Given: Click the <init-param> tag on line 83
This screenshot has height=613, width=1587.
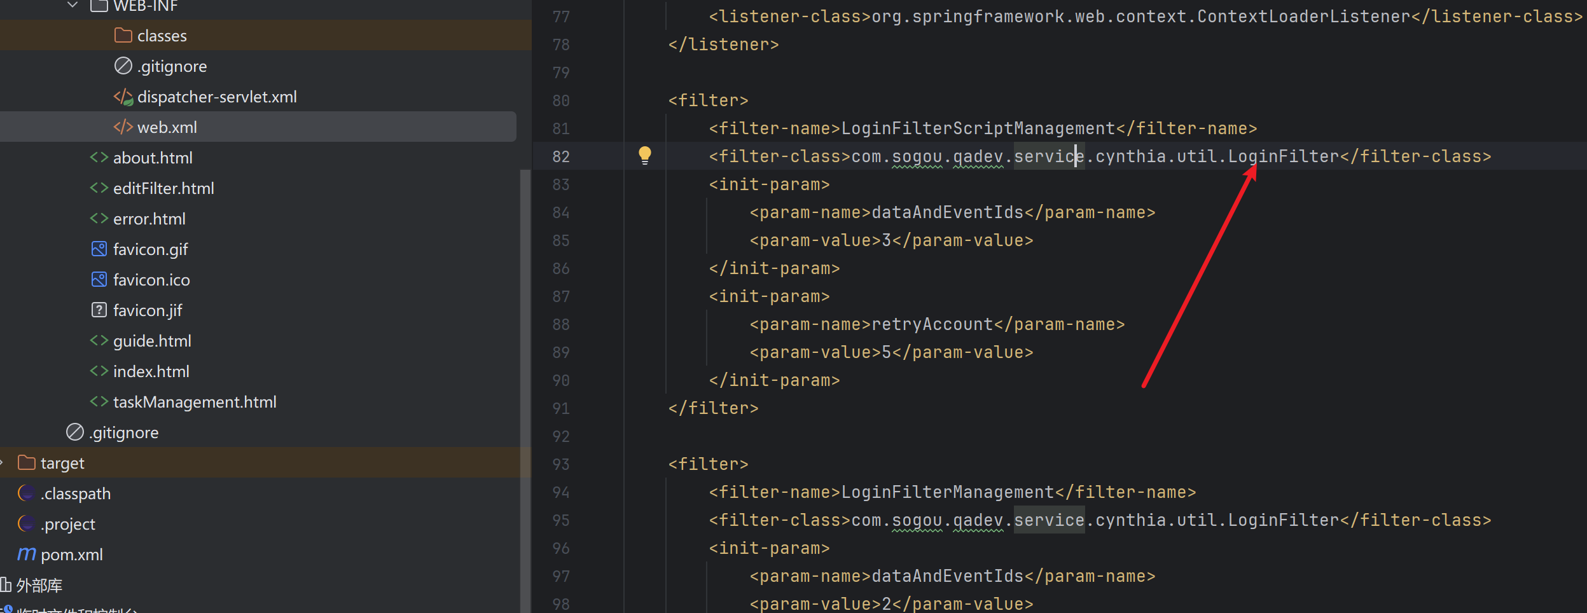Looking at the screenshot, I should coord(769,184).
